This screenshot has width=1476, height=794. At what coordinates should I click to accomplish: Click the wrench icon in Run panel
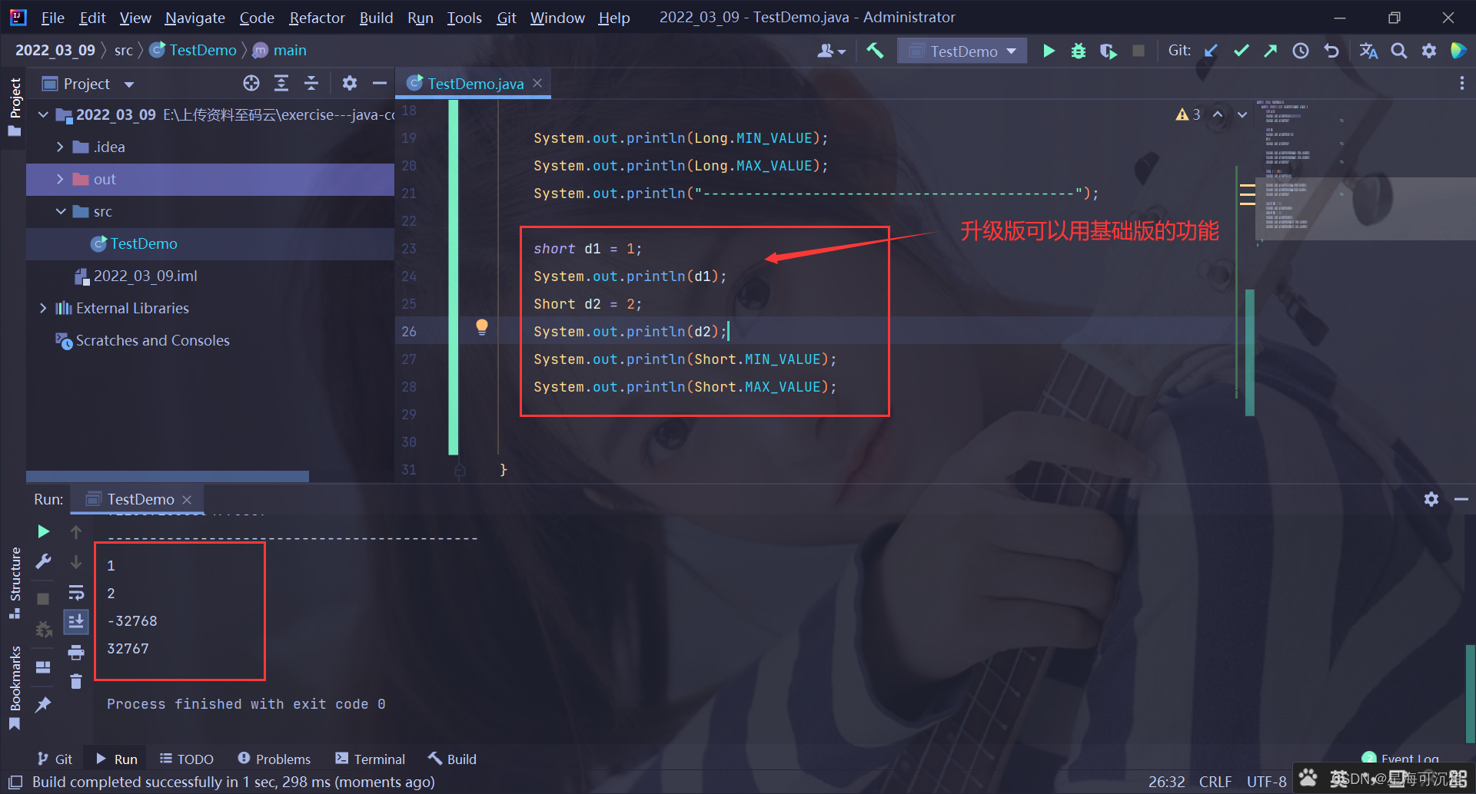(43, 561)
